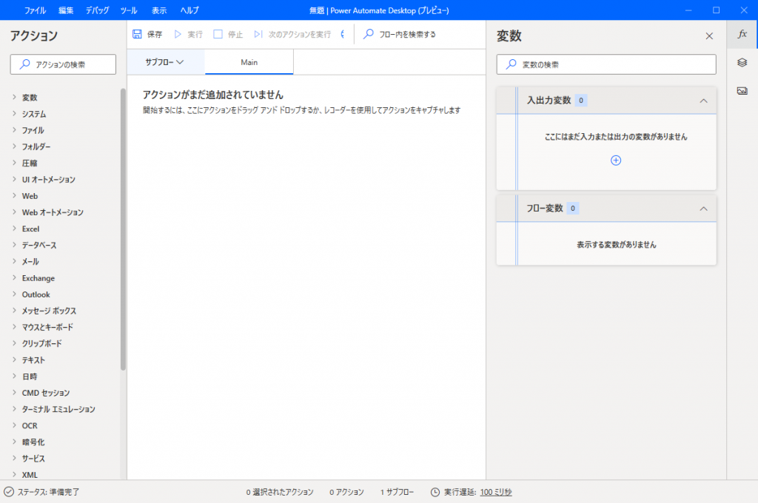Select the ターミナル エミュレーション tree item
The width and height of the screenshot is (758, 503).
pyautogui.click(x=58, y=409)
